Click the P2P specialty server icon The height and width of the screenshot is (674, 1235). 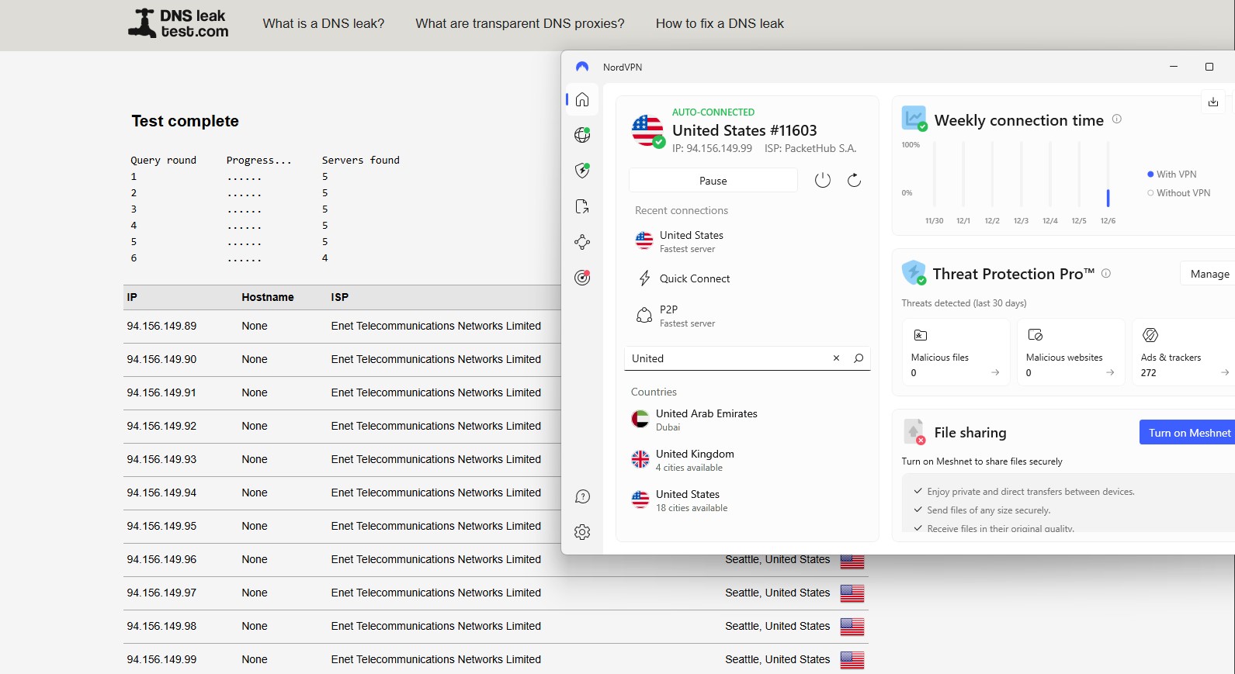point(644,315)
